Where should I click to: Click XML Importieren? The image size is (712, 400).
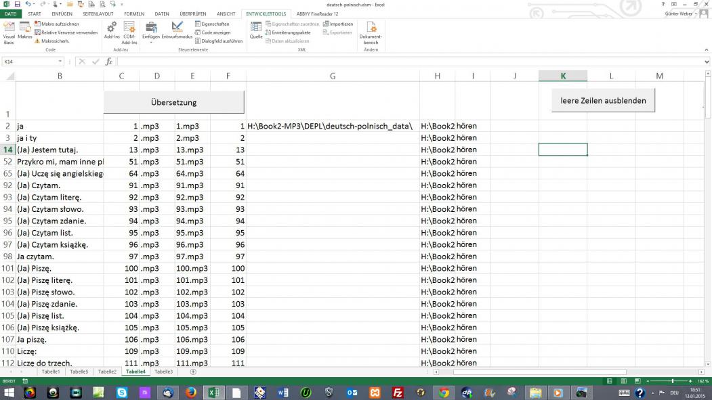pyautogui.click(x=338, y=24)
